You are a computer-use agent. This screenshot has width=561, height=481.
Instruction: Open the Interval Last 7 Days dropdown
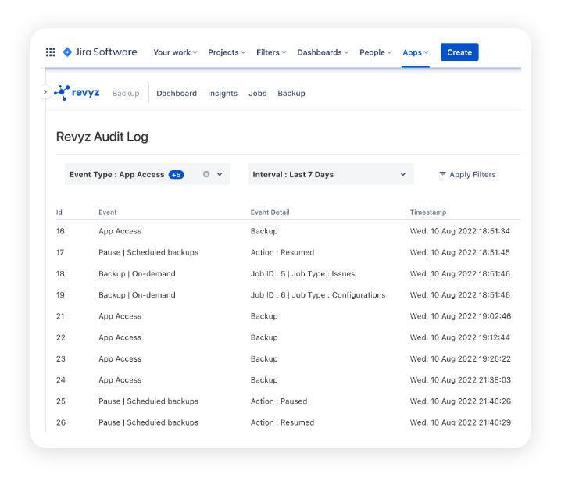tap(331, 175)
